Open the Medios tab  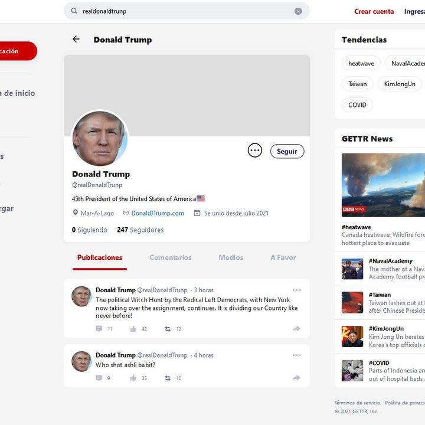click(231, 257)
